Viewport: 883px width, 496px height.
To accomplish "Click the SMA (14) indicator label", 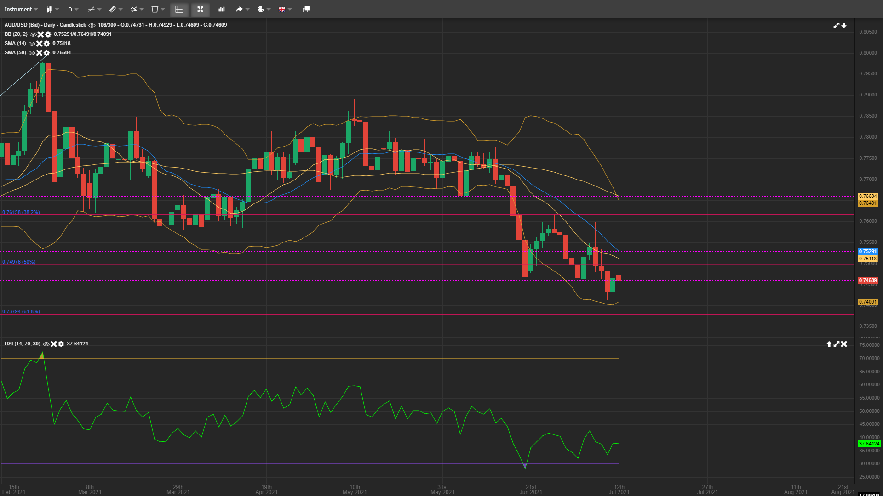I will [15, 43].
